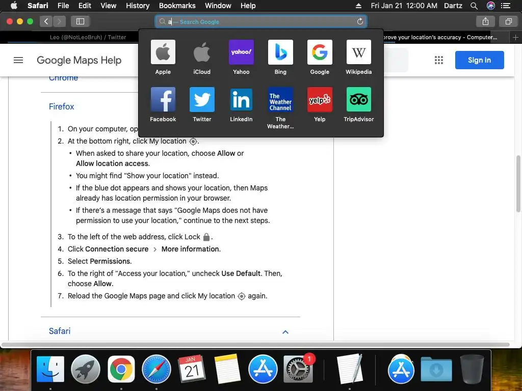522x391 pixels.
Task: Click the vertical page scrollbar
Action: (518, 183)
